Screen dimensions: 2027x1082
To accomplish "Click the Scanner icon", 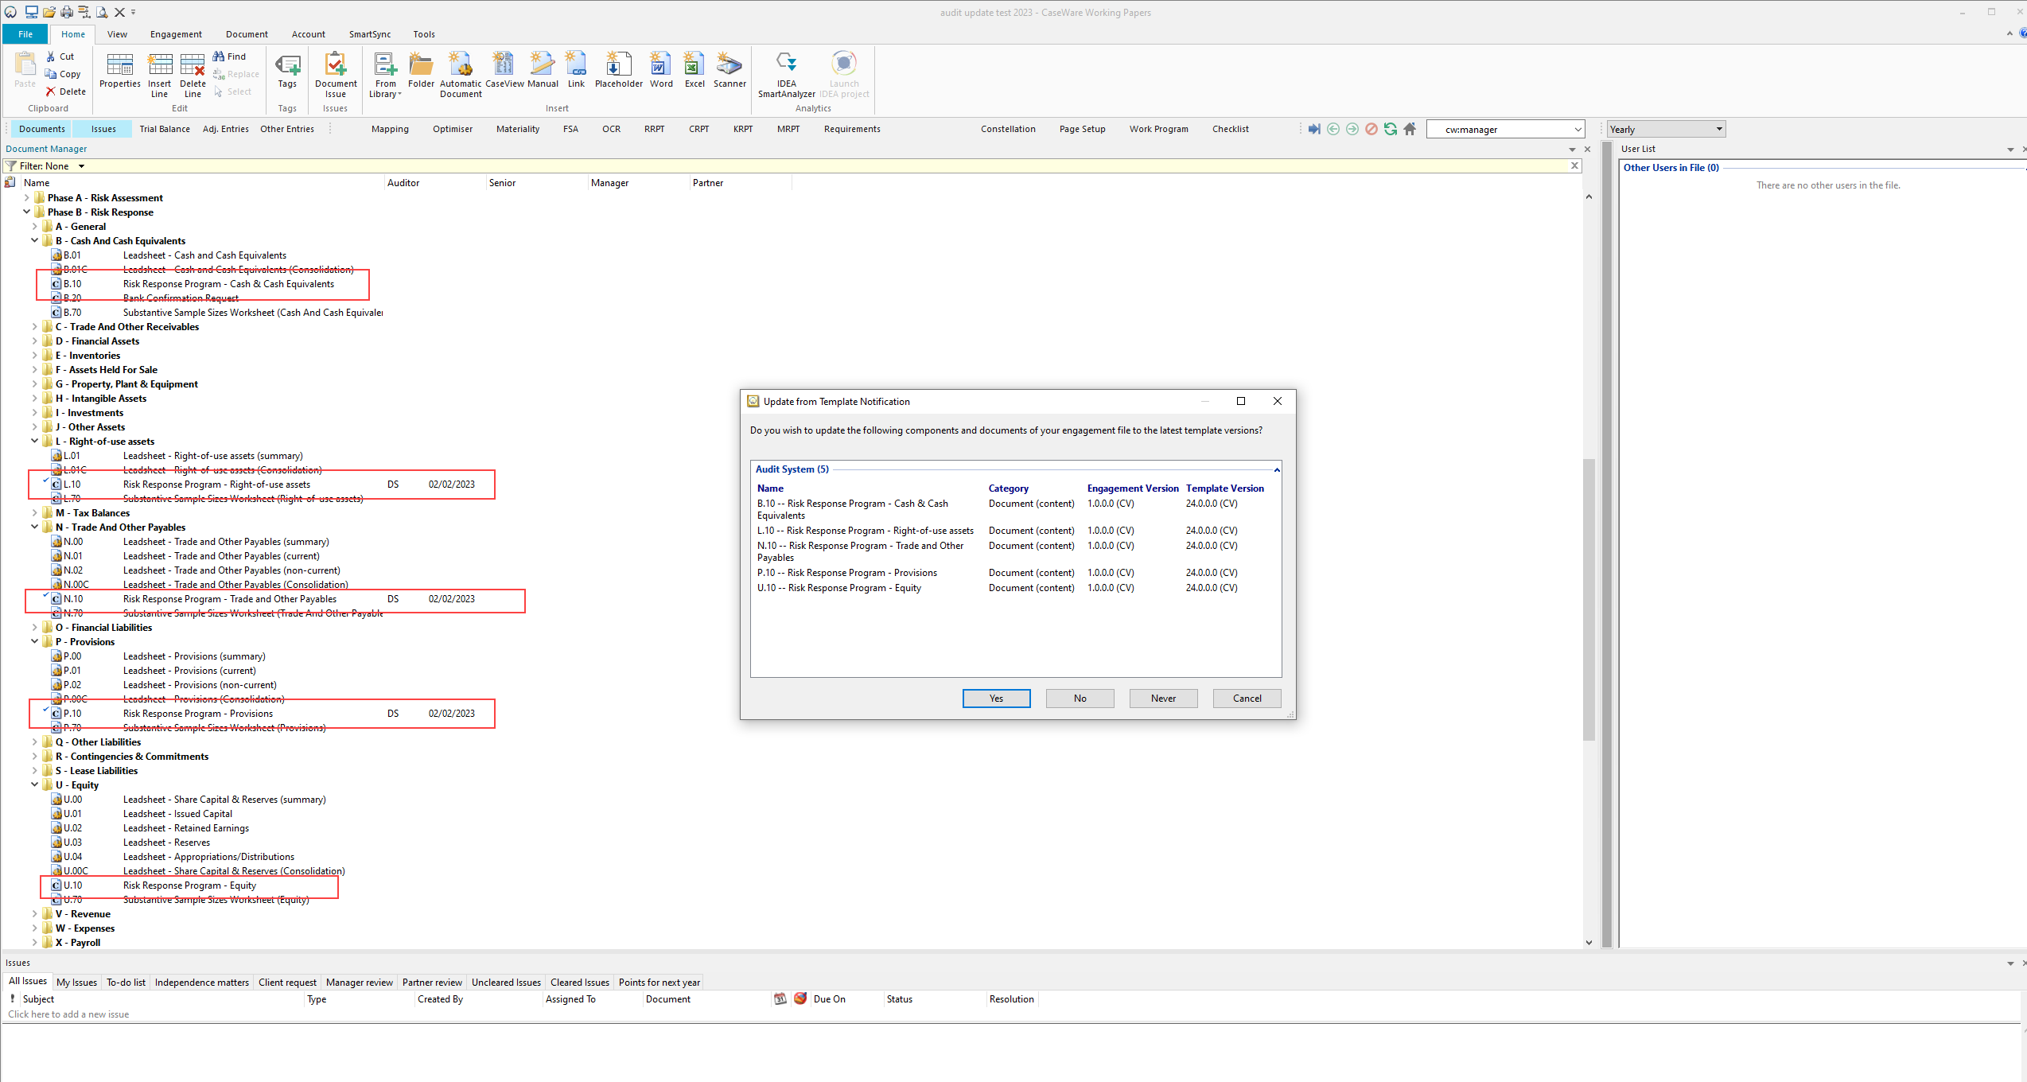I will pos(729,70).
